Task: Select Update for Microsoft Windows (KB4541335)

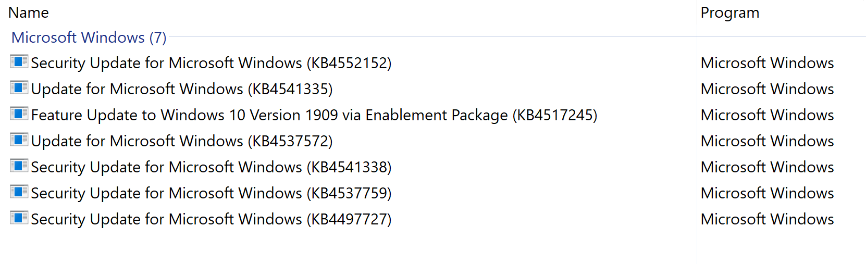Action: [x=182, y=89]
